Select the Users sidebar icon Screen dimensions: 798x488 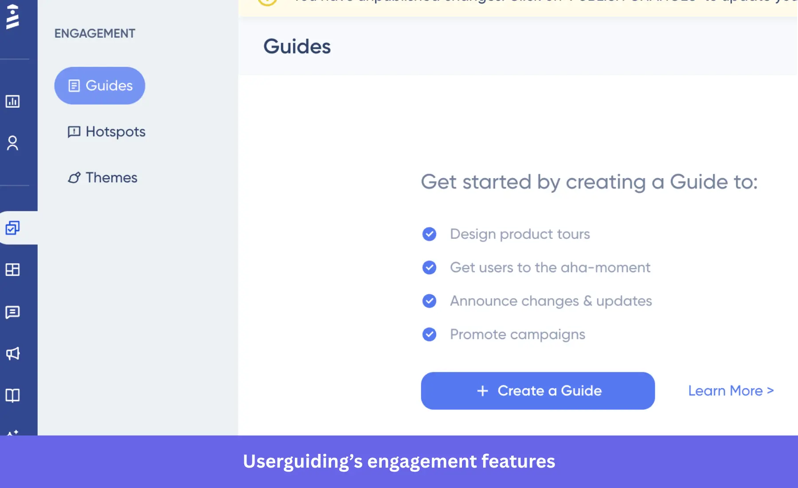click(13, 143)
